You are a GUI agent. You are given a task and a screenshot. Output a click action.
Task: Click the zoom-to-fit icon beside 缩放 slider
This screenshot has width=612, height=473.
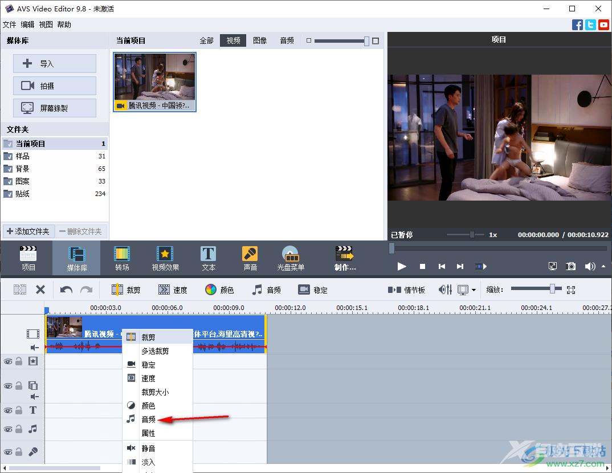(571, 289)
